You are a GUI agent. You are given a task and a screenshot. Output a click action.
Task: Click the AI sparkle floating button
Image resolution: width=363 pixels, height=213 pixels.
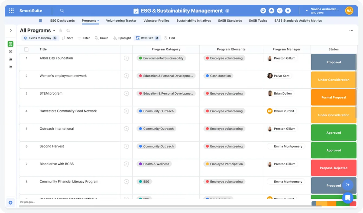[x=348, y=185]
